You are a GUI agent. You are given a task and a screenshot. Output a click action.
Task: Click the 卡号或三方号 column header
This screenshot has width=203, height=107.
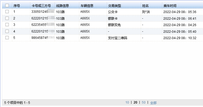[x=41, y=6]
